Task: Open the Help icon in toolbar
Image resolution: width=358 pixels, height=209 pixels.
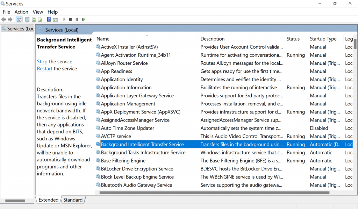Action: 49,19
